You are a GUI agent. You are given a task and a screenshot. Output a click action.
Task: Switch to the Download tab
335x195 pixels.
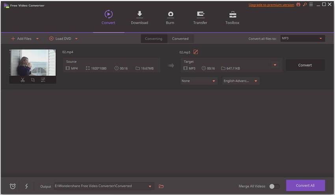pyautogui.click(x=139, y=17)
